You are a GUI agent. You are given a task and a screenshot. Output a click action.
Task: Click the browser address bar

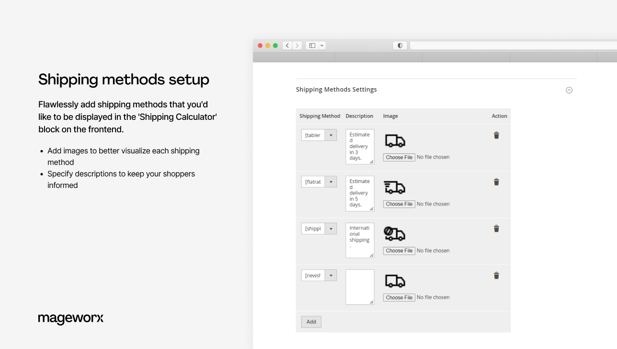pyautogui.click(x=479, y=45)
